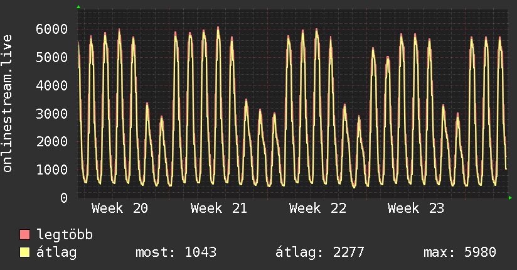Screen dimensions: 517x270
Task: Click the 2000 y-axis tick label
Action: click(x=52, y=142)
